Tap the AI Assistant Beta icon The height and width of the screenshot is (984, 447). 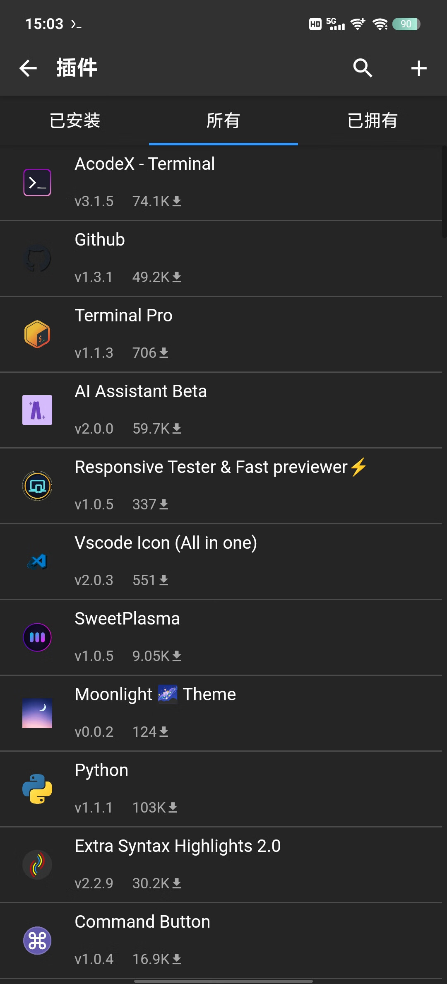pyautogui.click(x=37, y=410)
